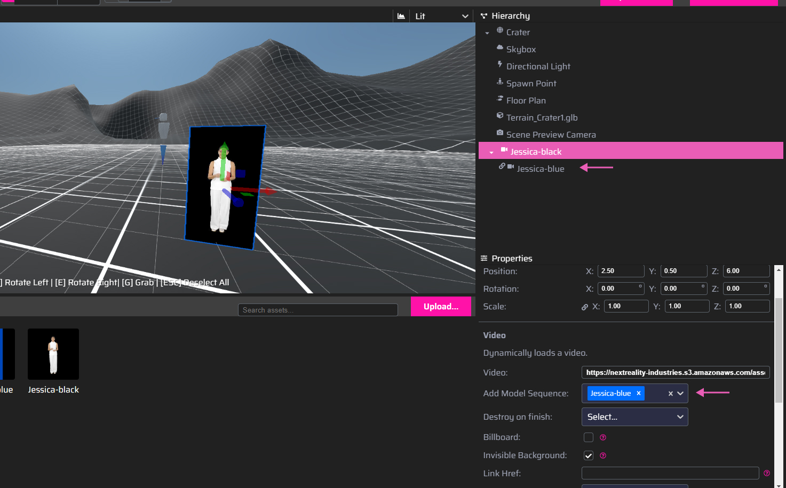Click the Upload button
Image resolution: width=786 pixels, height=488 pixels.
[x=441, y=306]
